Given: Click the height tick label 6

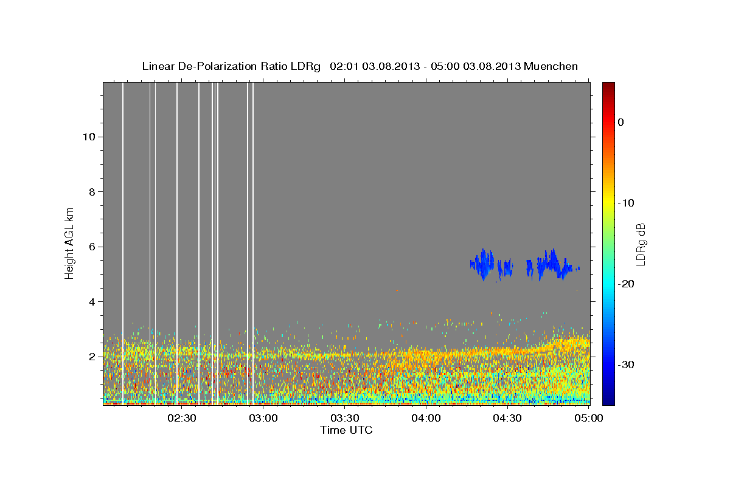Looking at the screenshot, I should pyautogui.click(x=91, y=247).
